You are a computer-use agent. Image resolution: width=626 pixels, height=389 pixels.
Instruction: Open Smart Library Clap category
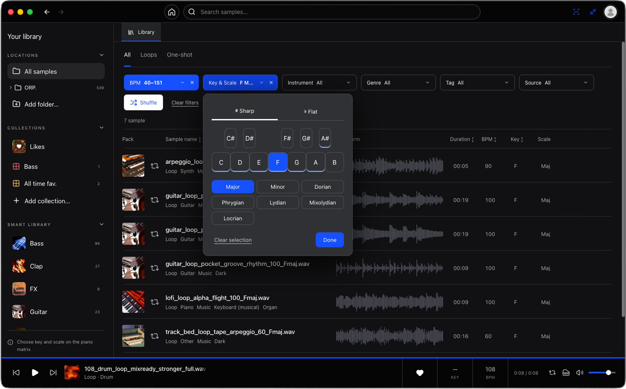click(x=56, y=266)
